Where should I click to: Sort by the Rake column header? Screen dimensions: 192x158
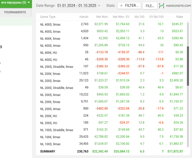(179, 17)
